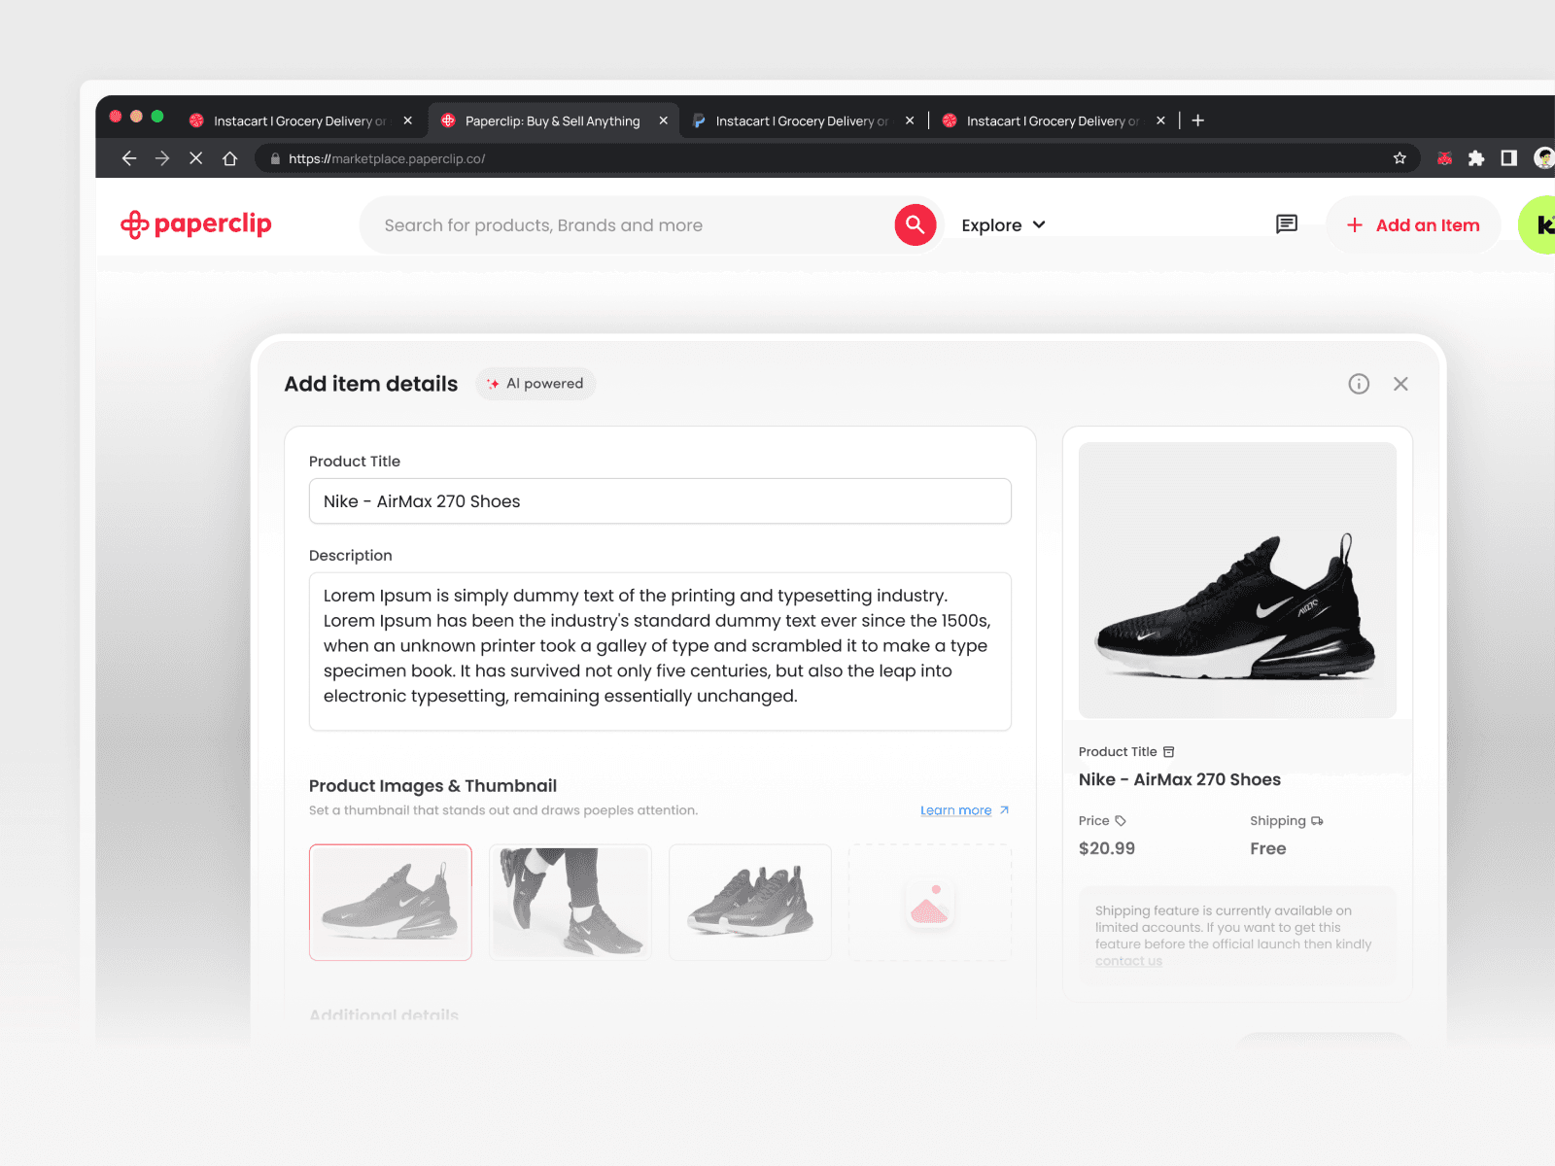Select the on-foot shoes thumbnail
The width and height of the screenshot is (1555, 1166).
click(x=570, y=903)
